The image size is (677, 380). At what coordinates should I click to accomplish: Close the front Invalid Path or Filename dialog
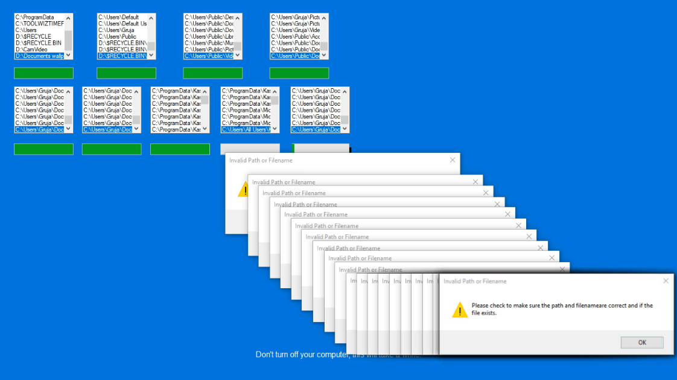click(x=666, y=281)
